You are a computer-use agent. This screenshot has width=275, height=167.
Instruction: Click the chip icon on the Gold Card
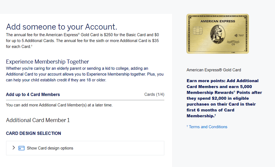coord(198,30)
